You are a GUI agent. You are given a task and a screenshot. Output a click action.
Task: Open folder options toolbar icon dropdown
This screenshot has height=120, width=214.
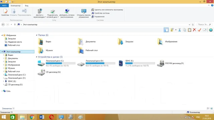pos(176,30)
